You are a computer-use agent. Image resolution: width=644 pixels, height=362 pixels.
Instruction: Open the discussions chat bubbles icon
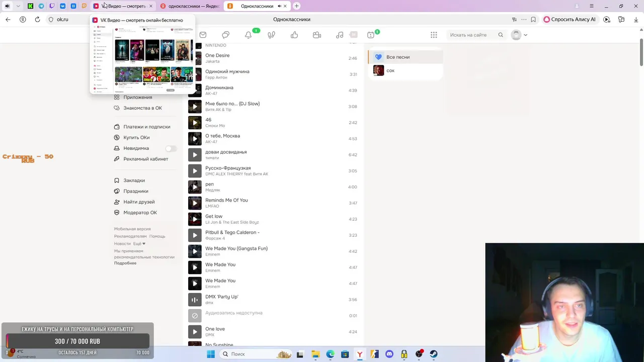[x=225, y=35]
